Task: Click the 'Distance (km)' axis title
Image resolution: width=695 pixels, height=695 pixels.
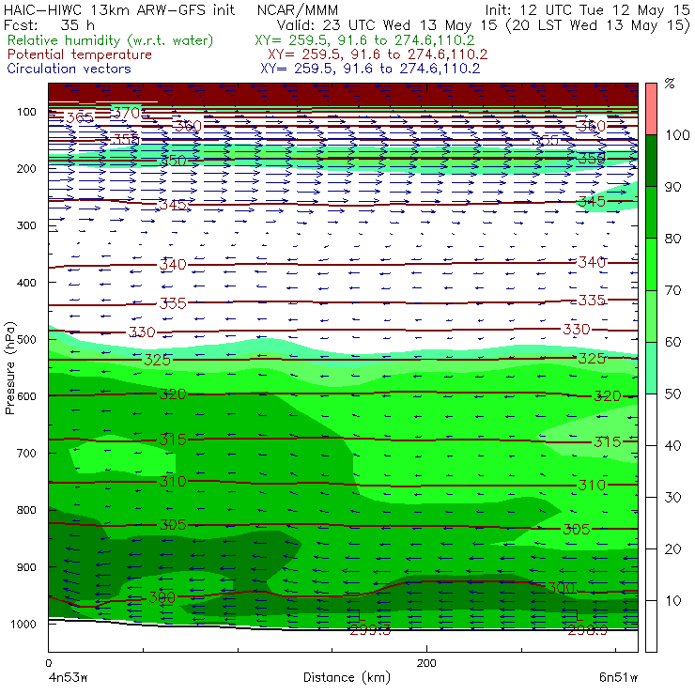Action: (x=347, y=677)
